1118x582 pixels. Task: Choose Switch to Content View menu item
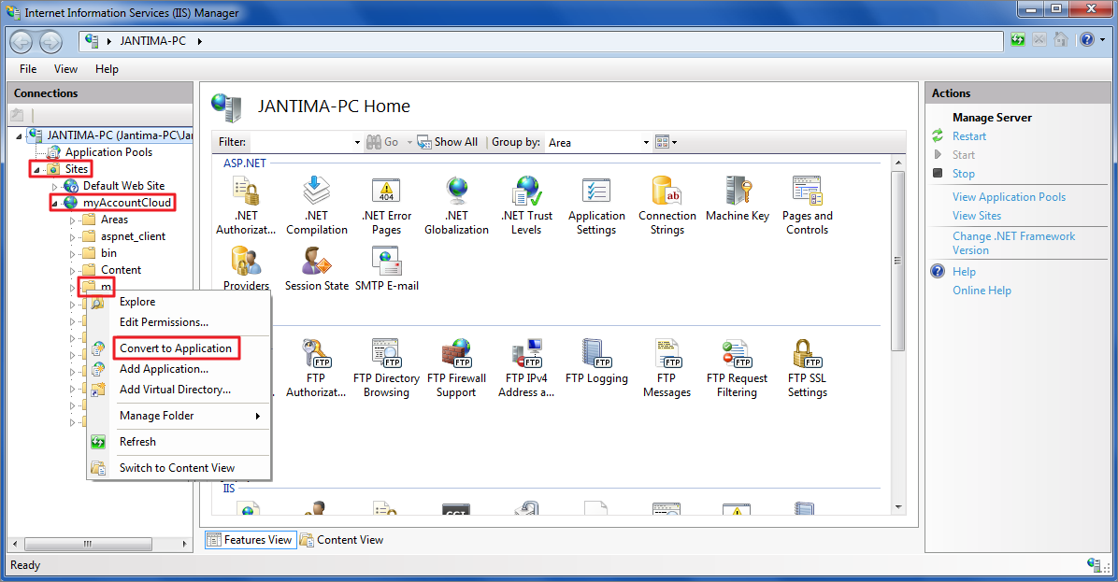point(179,468)
